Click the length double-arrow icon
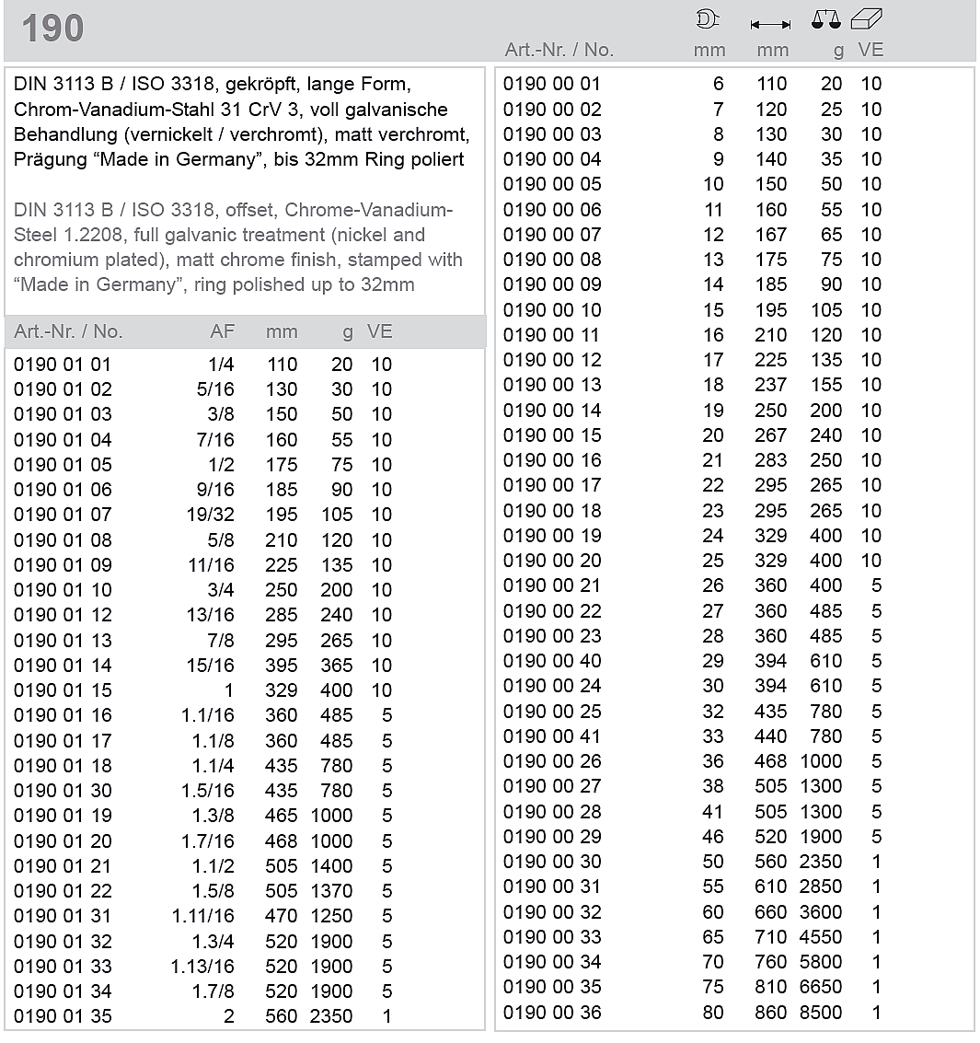The width and height of the screenshot is (980, 1043). coord(770,24)
